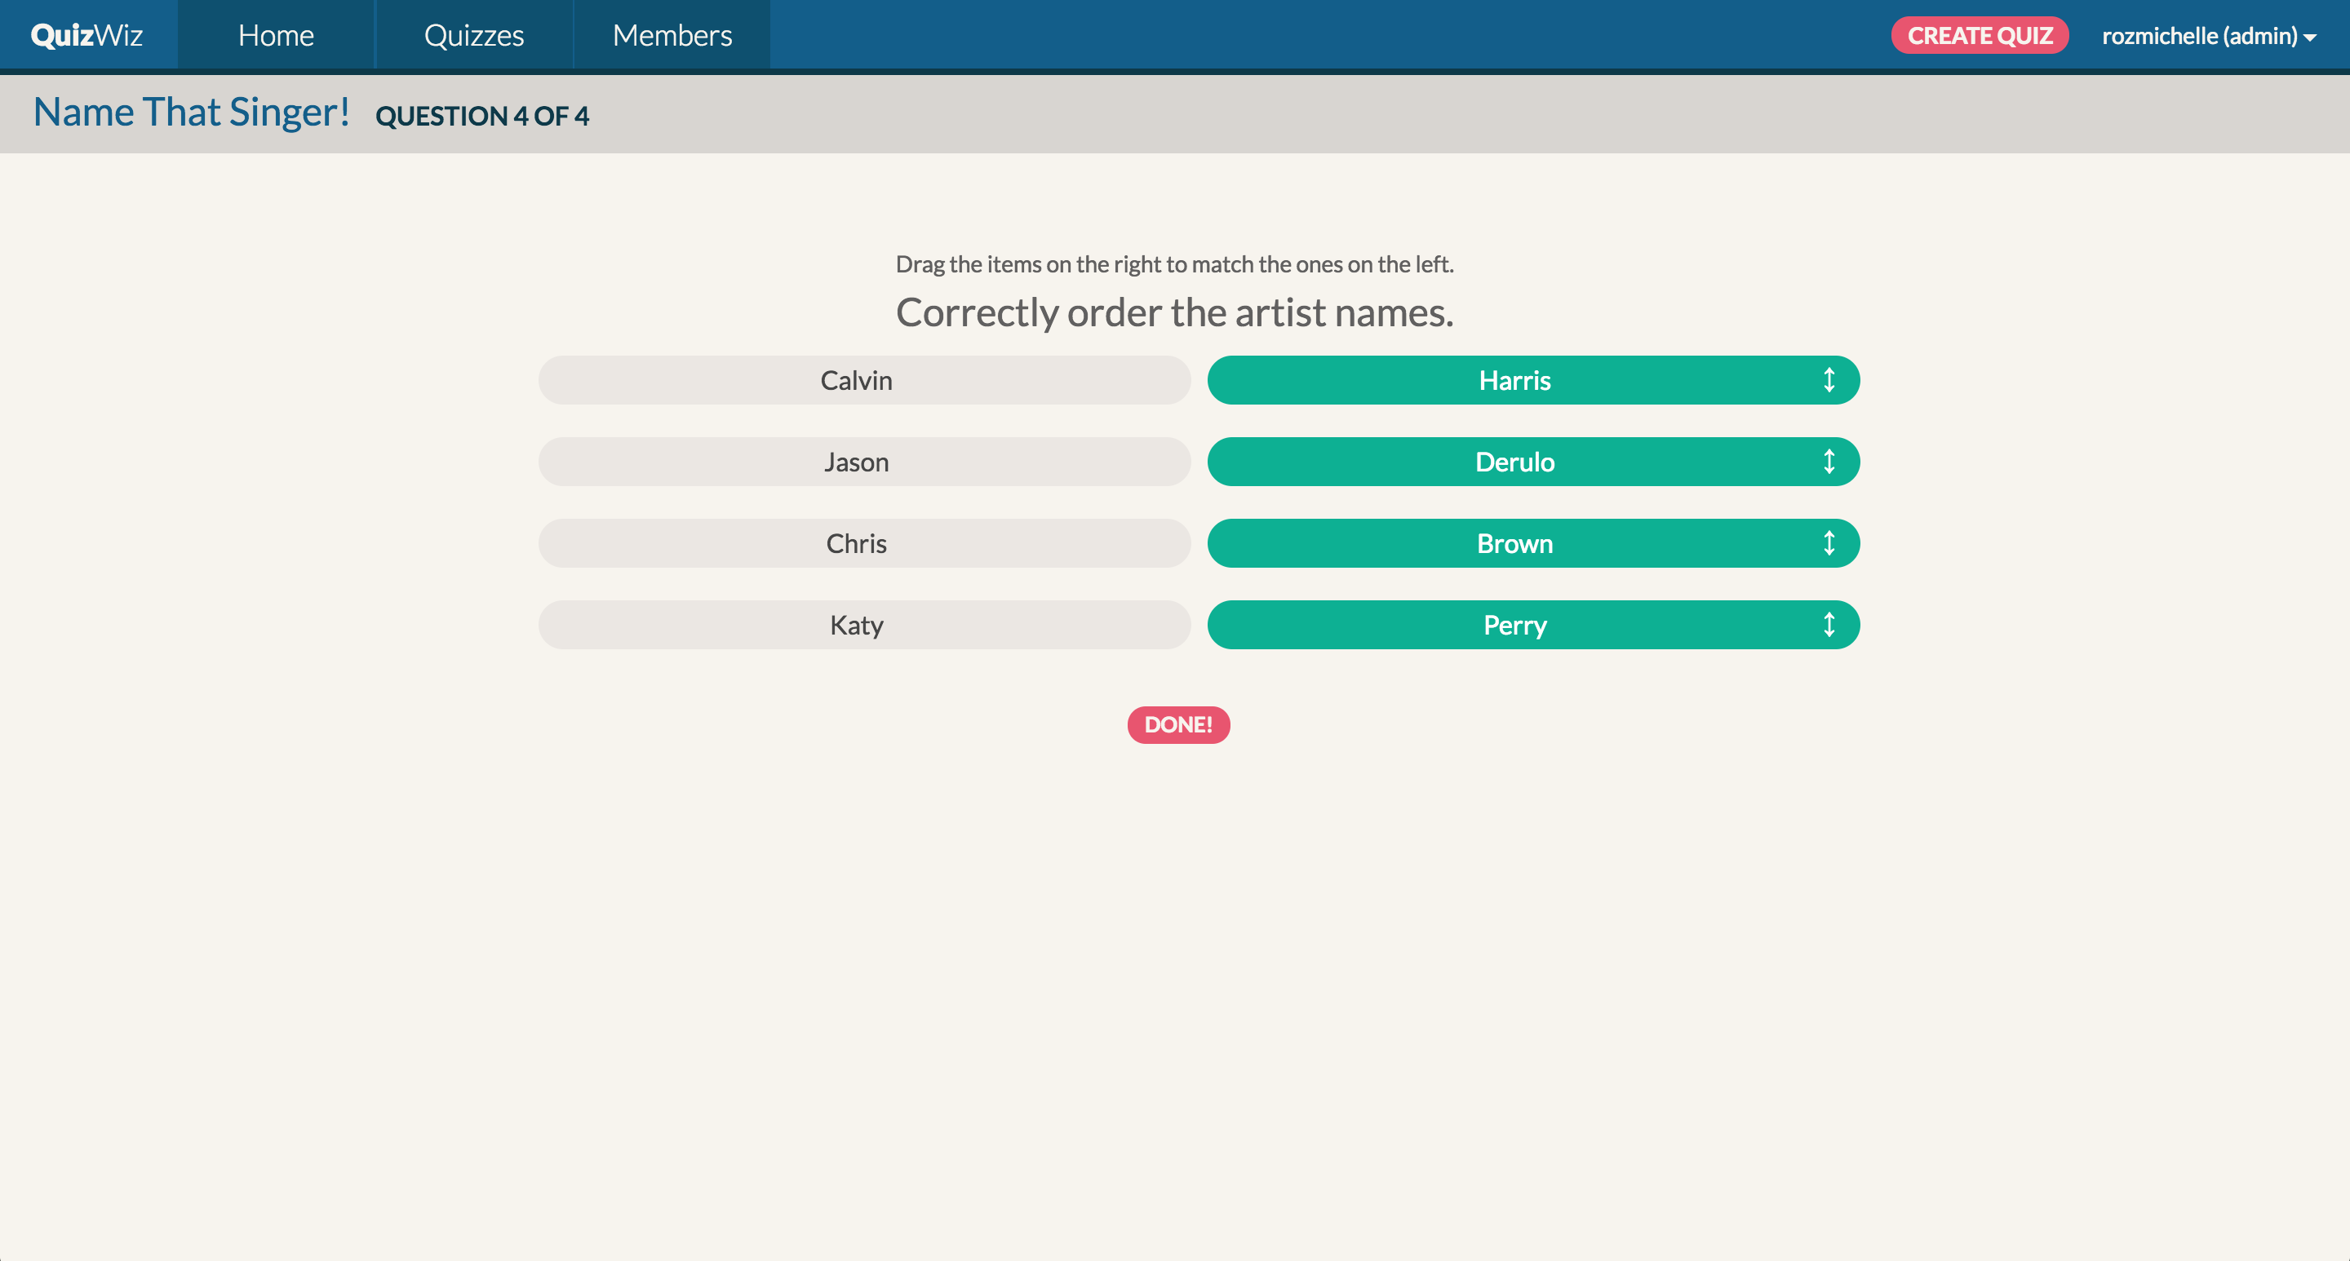The image size is (2350, 1261).
Task: Open the Name That Singer! quiz title link
Action: coord(192,112)
